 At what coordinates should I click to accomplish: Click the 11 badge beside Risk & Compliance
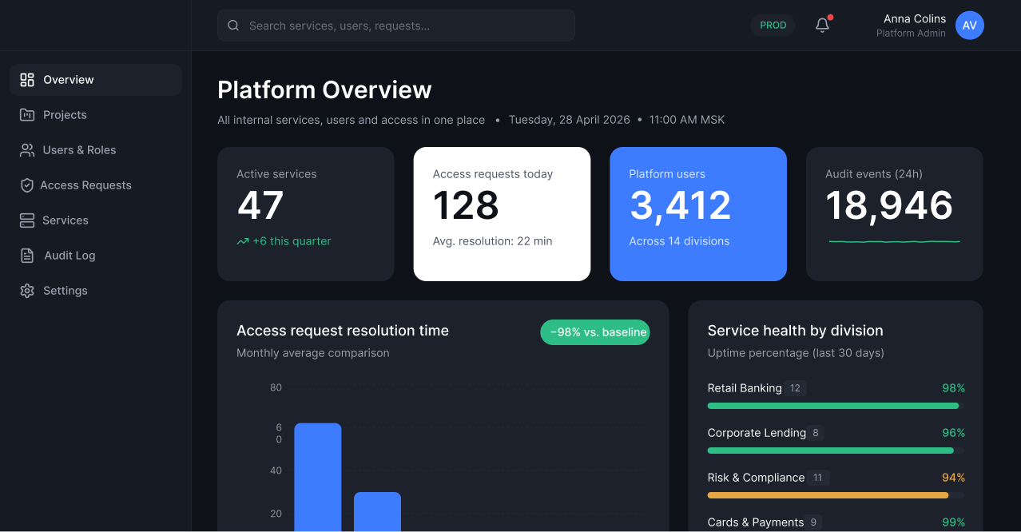tap(818, 478)
